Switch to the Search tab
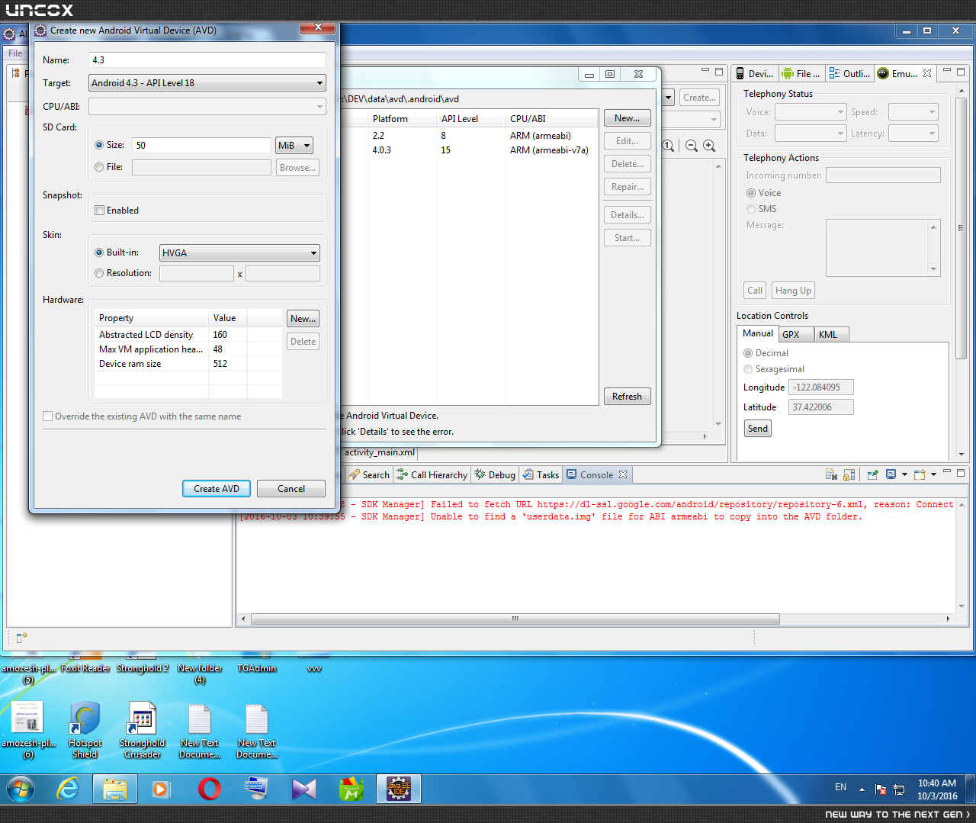The height and width of the screenshot is (823, 976). click(x=369, y=474)
